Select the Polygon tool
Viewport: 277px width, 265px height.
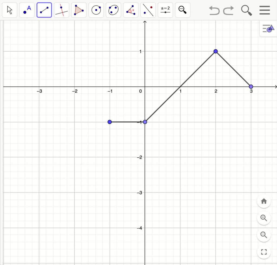coord(79,10)
